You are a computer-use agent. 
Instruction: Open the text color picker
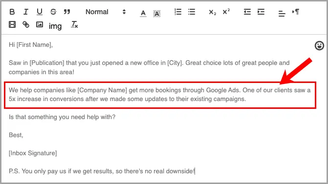143,13
